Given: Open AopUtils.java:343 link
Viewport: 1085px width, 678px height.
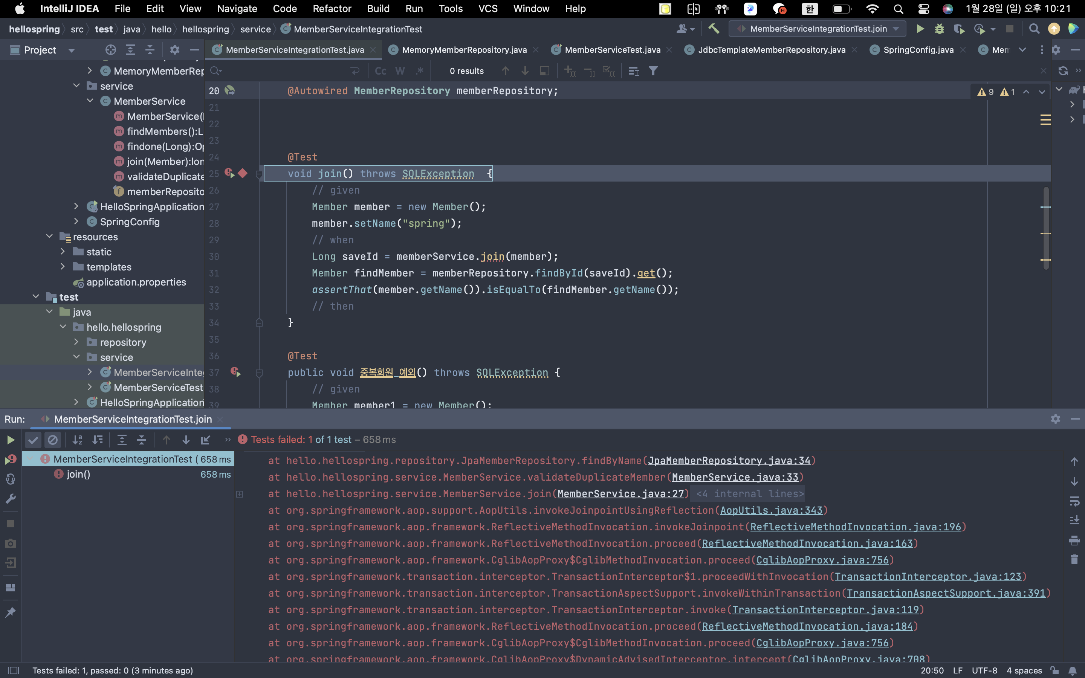Looking at the screenshot, I should (771, 510).
